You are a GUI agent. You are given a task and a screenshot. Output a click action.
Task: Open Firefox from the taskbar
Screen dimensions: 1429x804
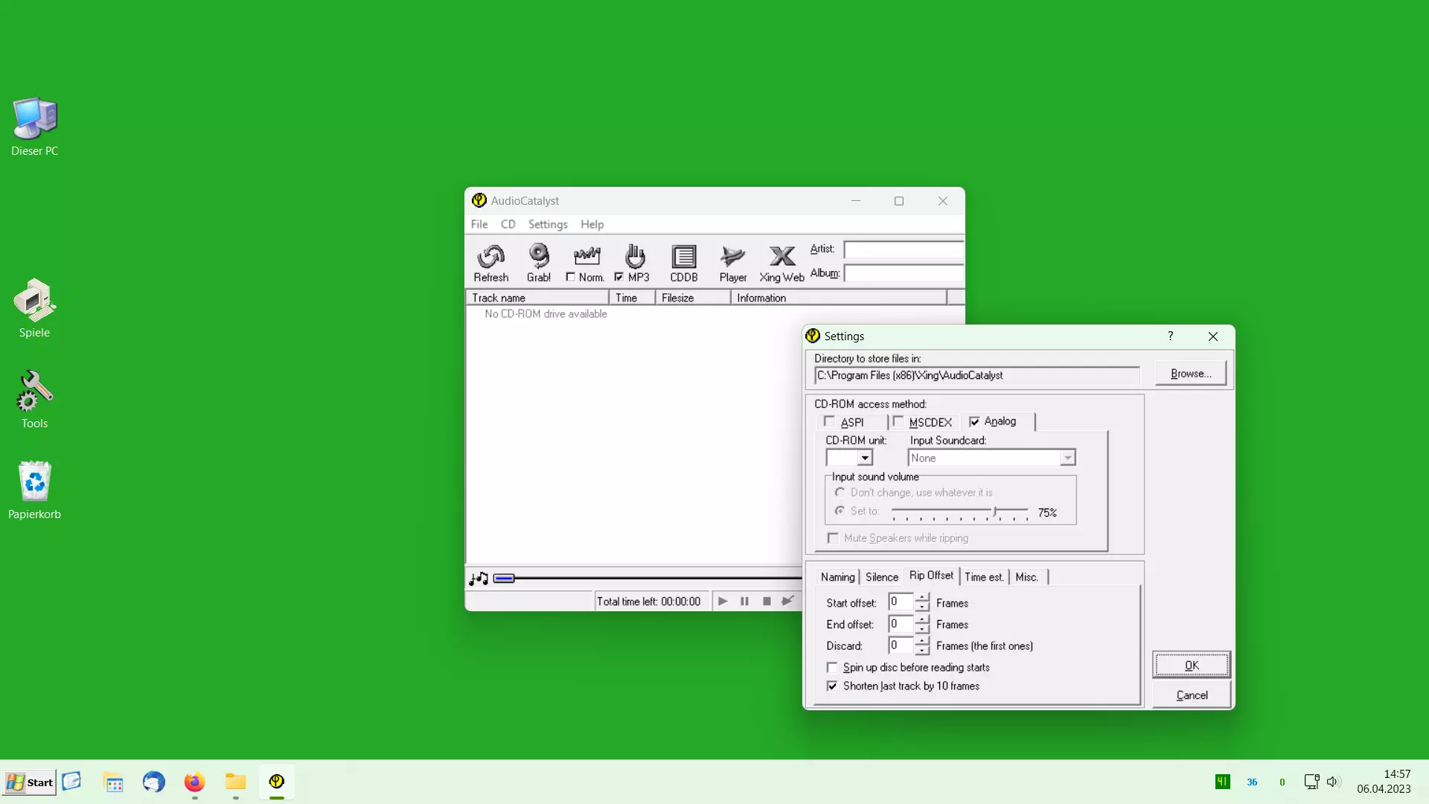coord(194,782)
